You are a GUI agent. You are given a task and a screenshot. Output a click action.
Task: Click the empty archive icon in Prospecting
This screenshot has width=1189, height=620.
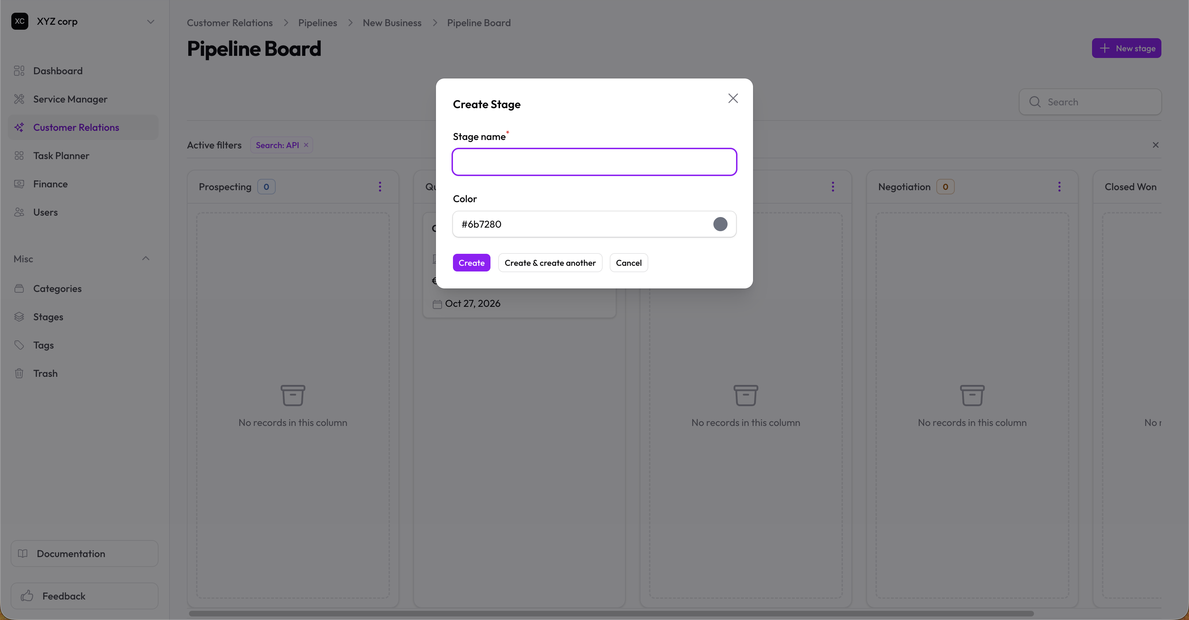pos(293,395)
